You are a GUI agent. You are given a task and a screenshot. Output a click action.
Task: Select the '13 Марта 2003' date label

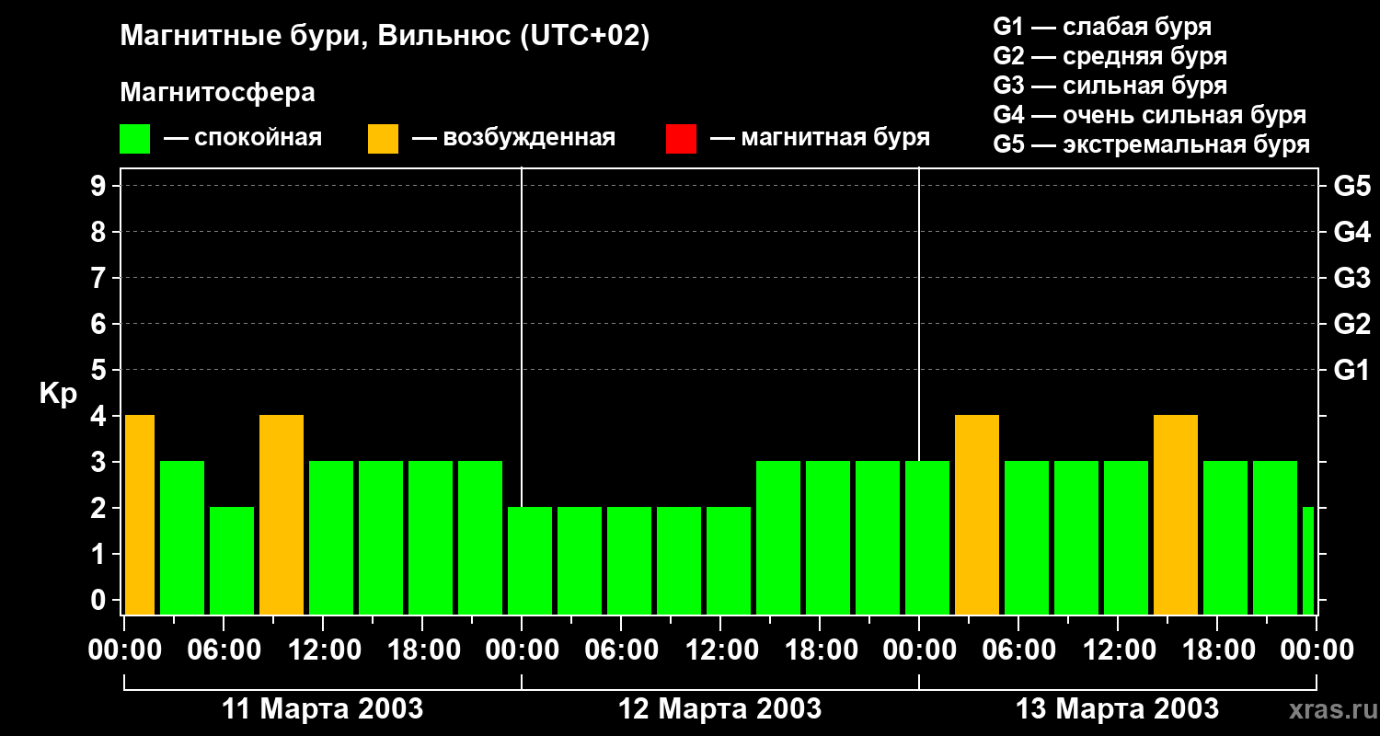pyautogui.click(x=1117, y=709)
